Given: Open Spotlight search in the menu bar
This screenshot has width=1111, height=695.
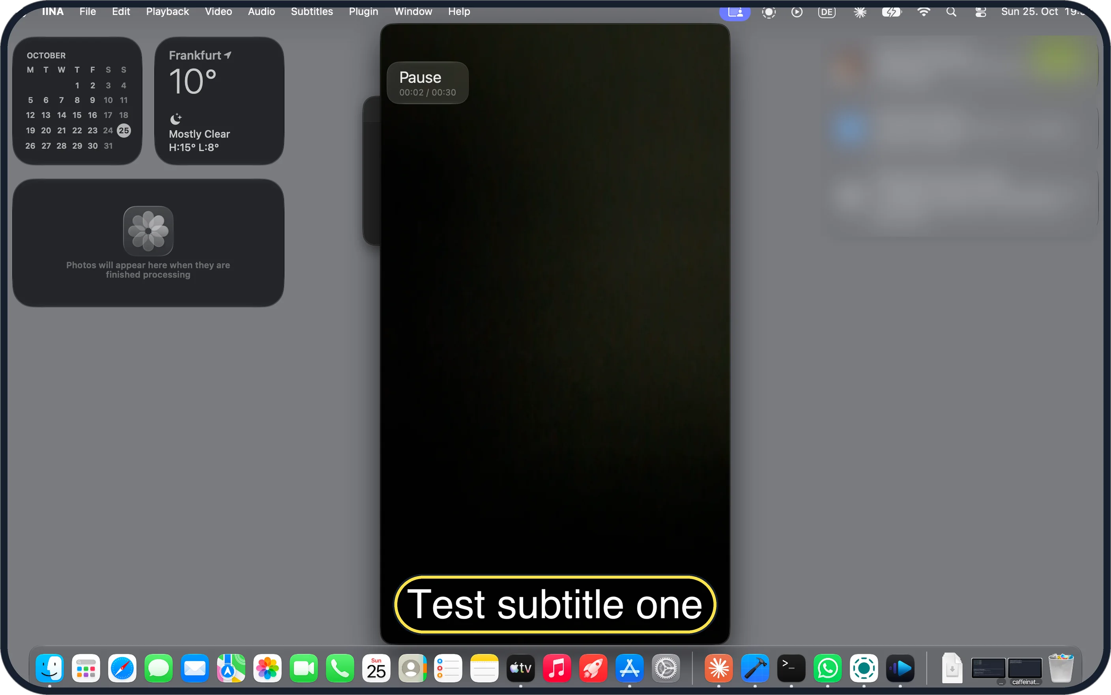Looking at the screenshot, I should 951,12.
